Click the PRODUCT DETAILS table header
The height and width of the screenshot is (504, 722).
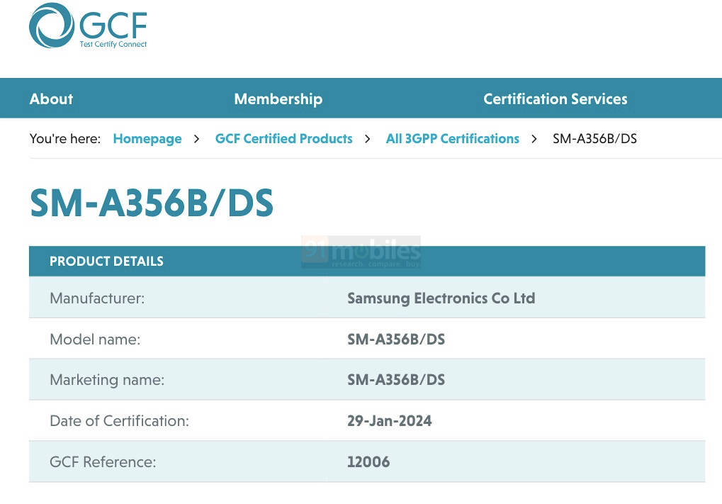[367, 261]
